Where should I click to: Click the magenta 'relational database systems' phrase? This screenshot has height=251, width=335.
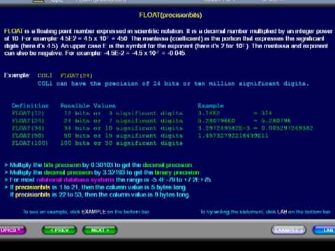75,180
